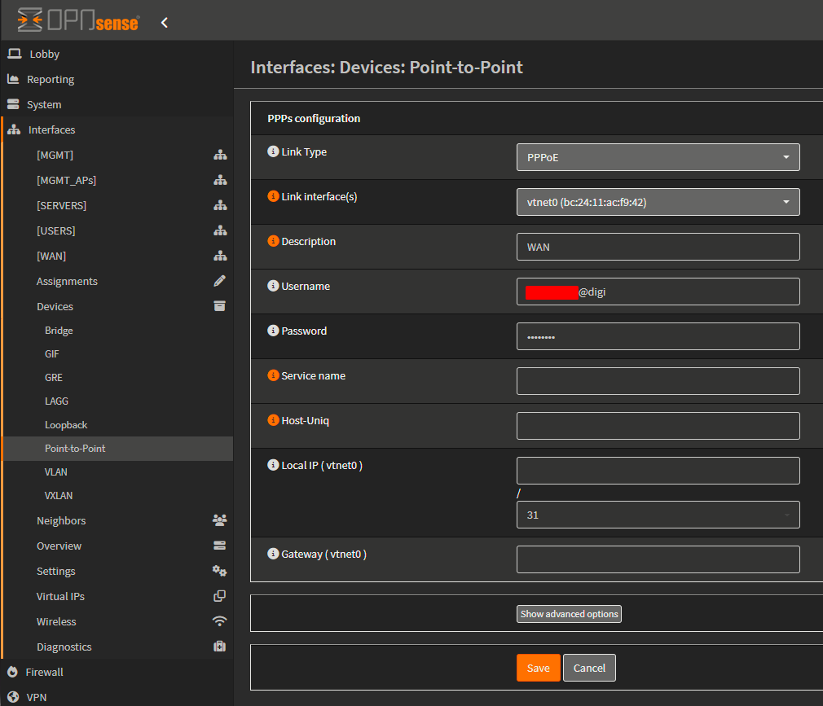The width and height of the screenshot is (823, 706).
Task: Open the Link Type PPPoE dropdown
Action: pyautogui.click(x=658, y=157)
